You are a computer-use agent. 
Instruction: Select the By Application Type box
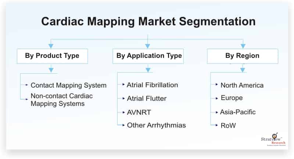pos(148,56)
